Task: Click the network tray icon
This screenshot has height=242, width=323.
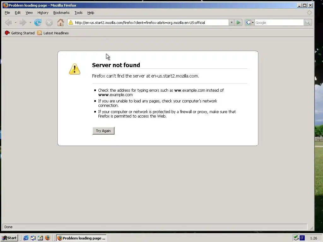Action: point(296,238)
